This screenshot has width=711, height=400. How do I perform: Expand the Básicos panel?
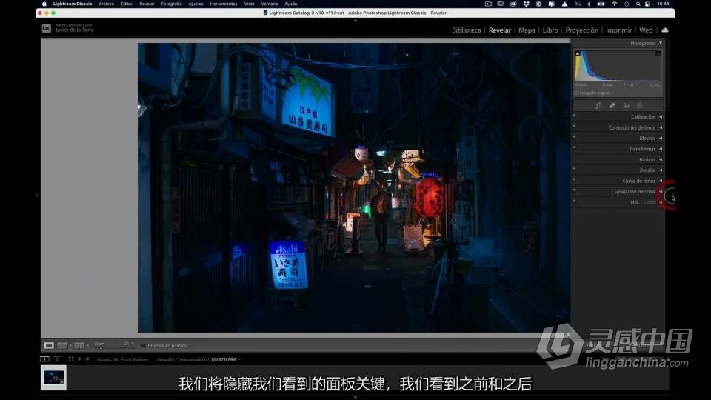point(661,160)
